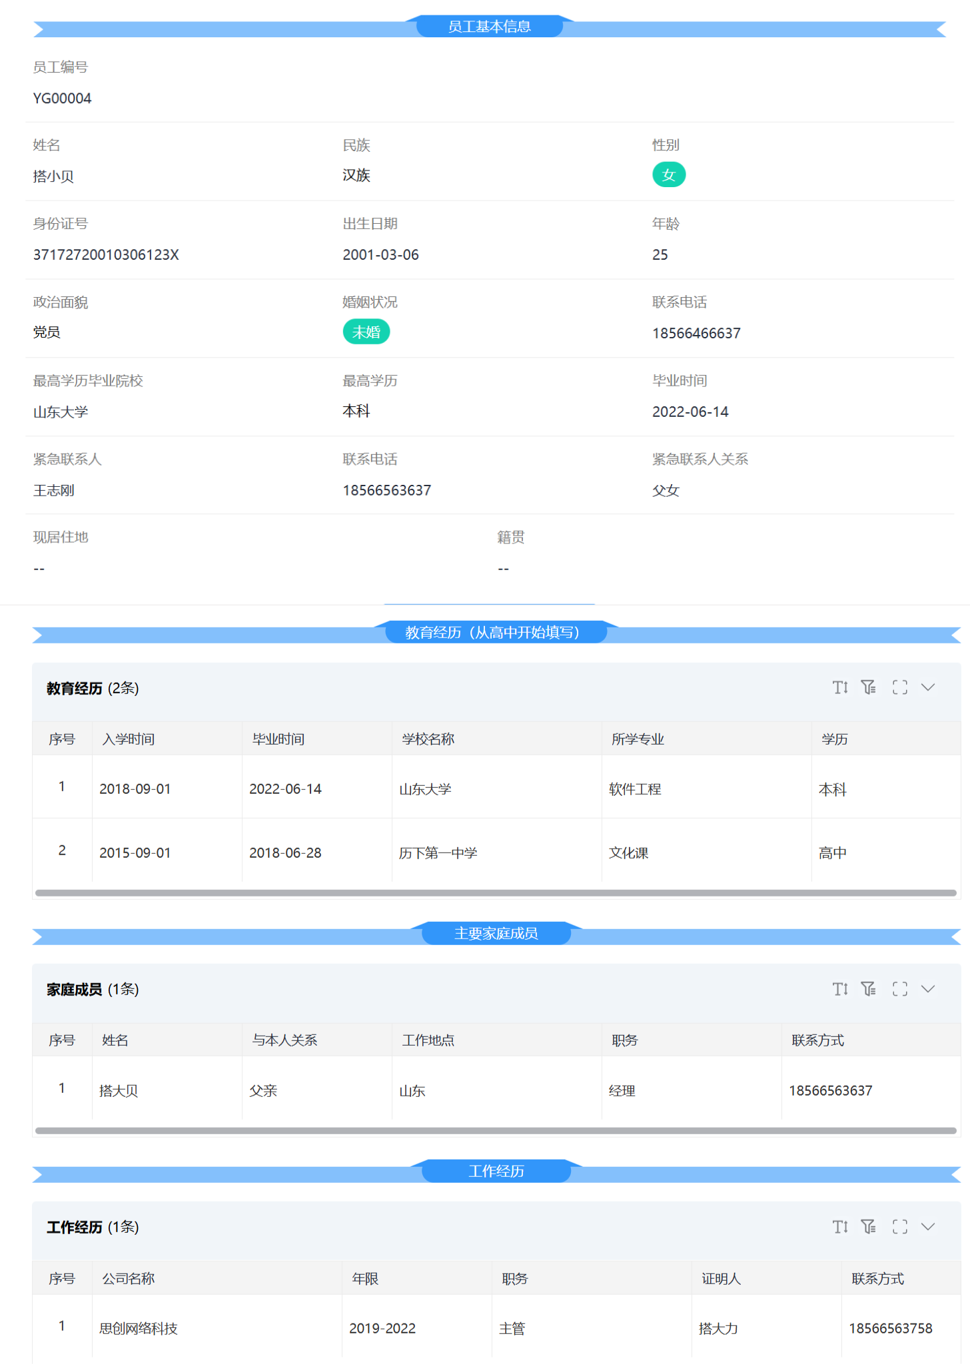This screenshot has height=1364, width=970.
Task: Click the horizontal scrollbar under 家庭成员 table
Action: [496, 1131]
